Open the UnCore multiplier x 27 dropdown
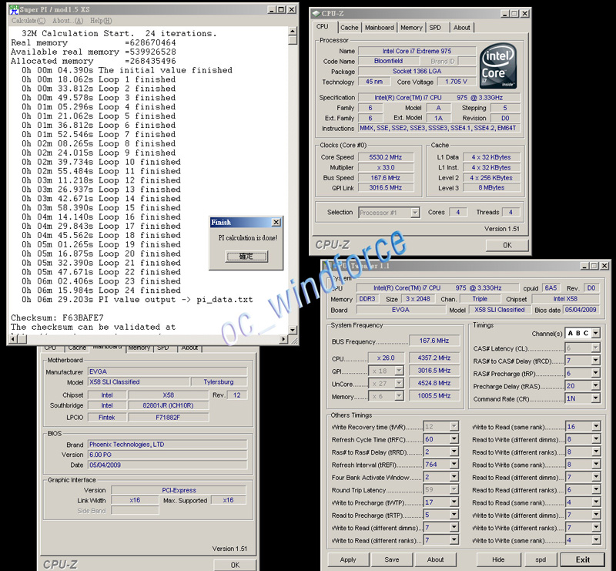The image size is (616, 571). [399, 383]
